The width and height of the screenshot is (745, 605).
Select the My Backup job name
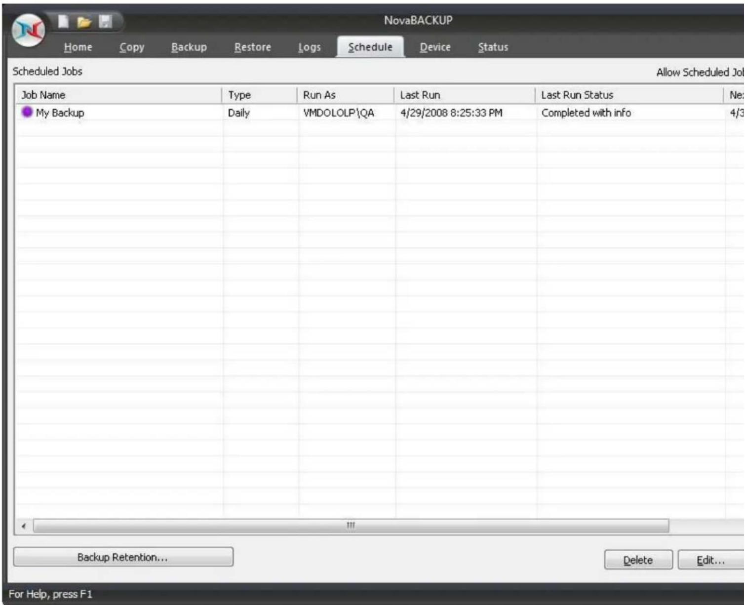[60, 113]
